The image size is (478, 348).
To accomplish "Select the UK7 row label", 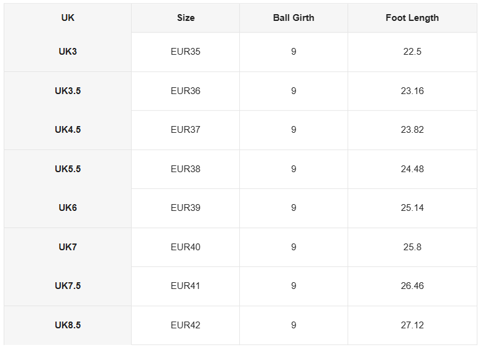I will click(68, 247).
